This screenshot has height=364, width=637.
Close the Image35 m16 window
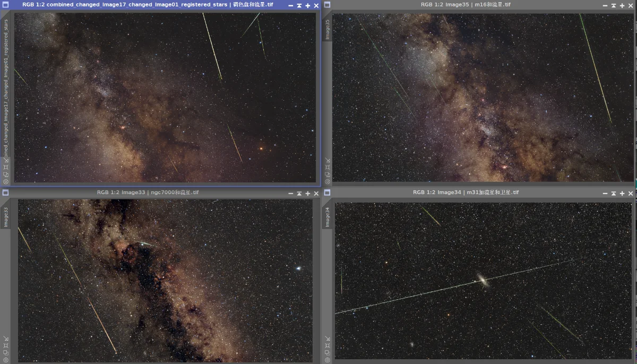coord(631,5)
